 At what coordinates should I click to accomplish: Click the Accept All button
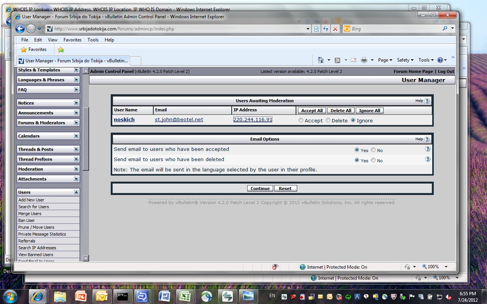pyautogui.click(x=312, y=110)
